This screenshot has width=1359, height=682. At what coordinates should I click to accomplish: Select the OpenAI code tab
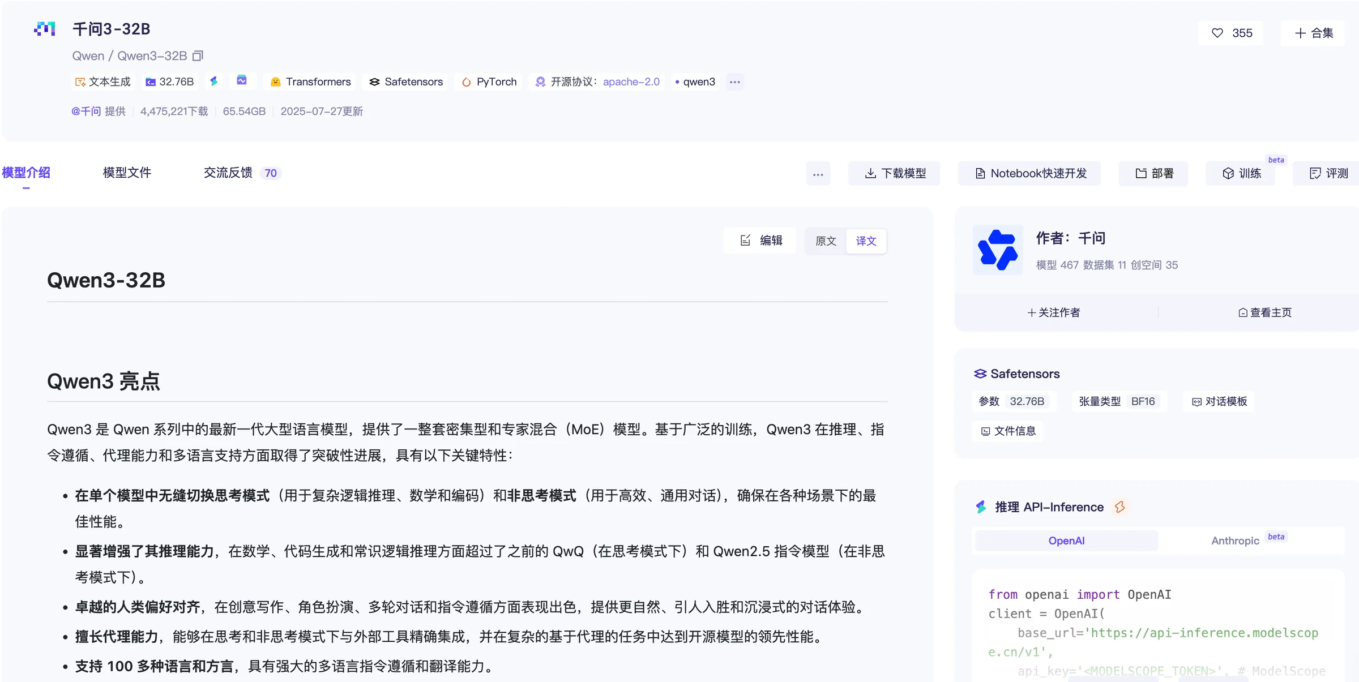tap(1066, 541)
